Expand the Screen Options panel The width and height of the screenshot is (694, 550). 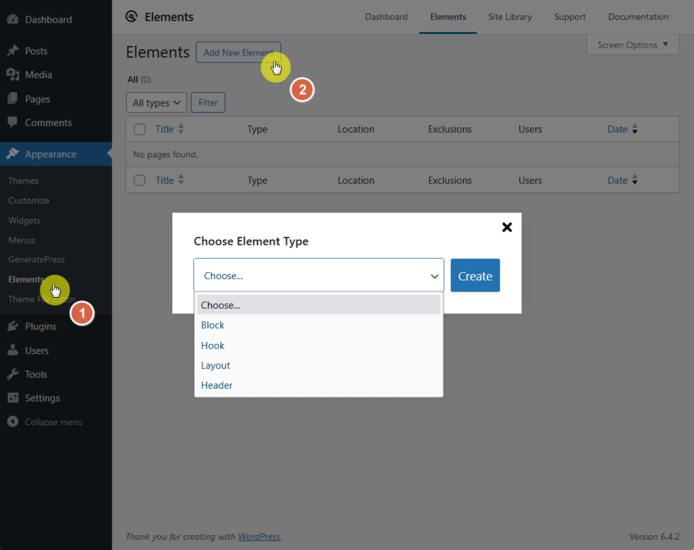tap(633, 45)
